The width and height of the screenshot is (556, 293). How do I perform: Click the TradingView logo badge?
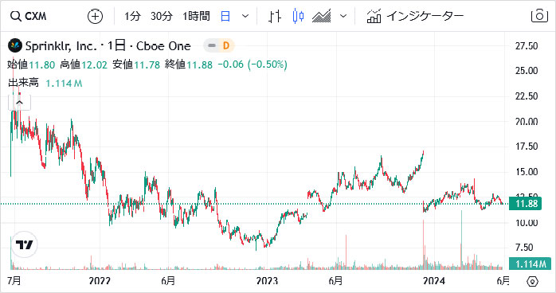click(25, 244)
